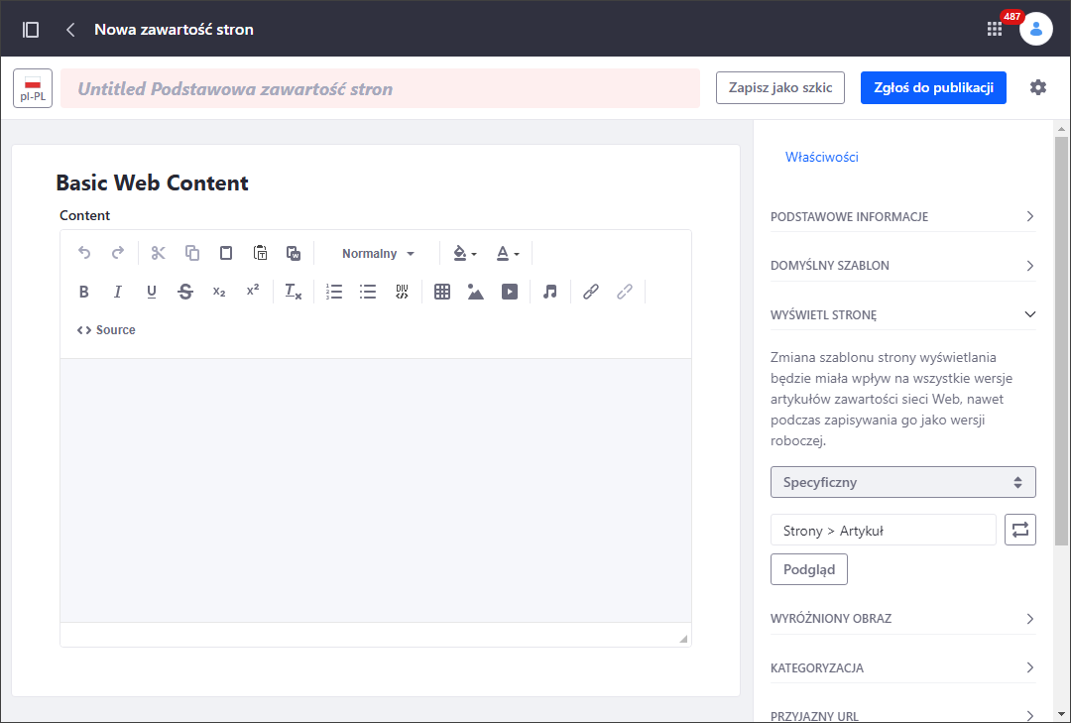
Task: Click the insert audio music note icon
Action: point(550,292)
